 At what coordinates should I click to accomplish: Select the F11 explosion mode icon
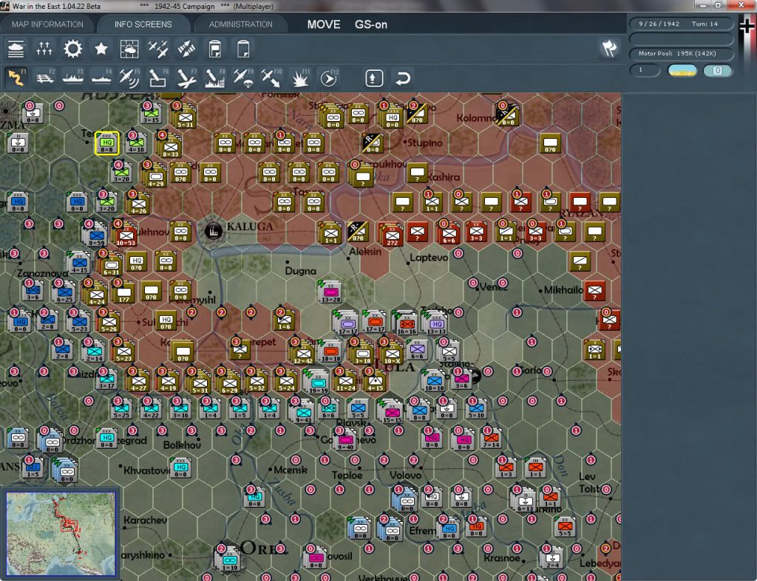click(300, 78)
